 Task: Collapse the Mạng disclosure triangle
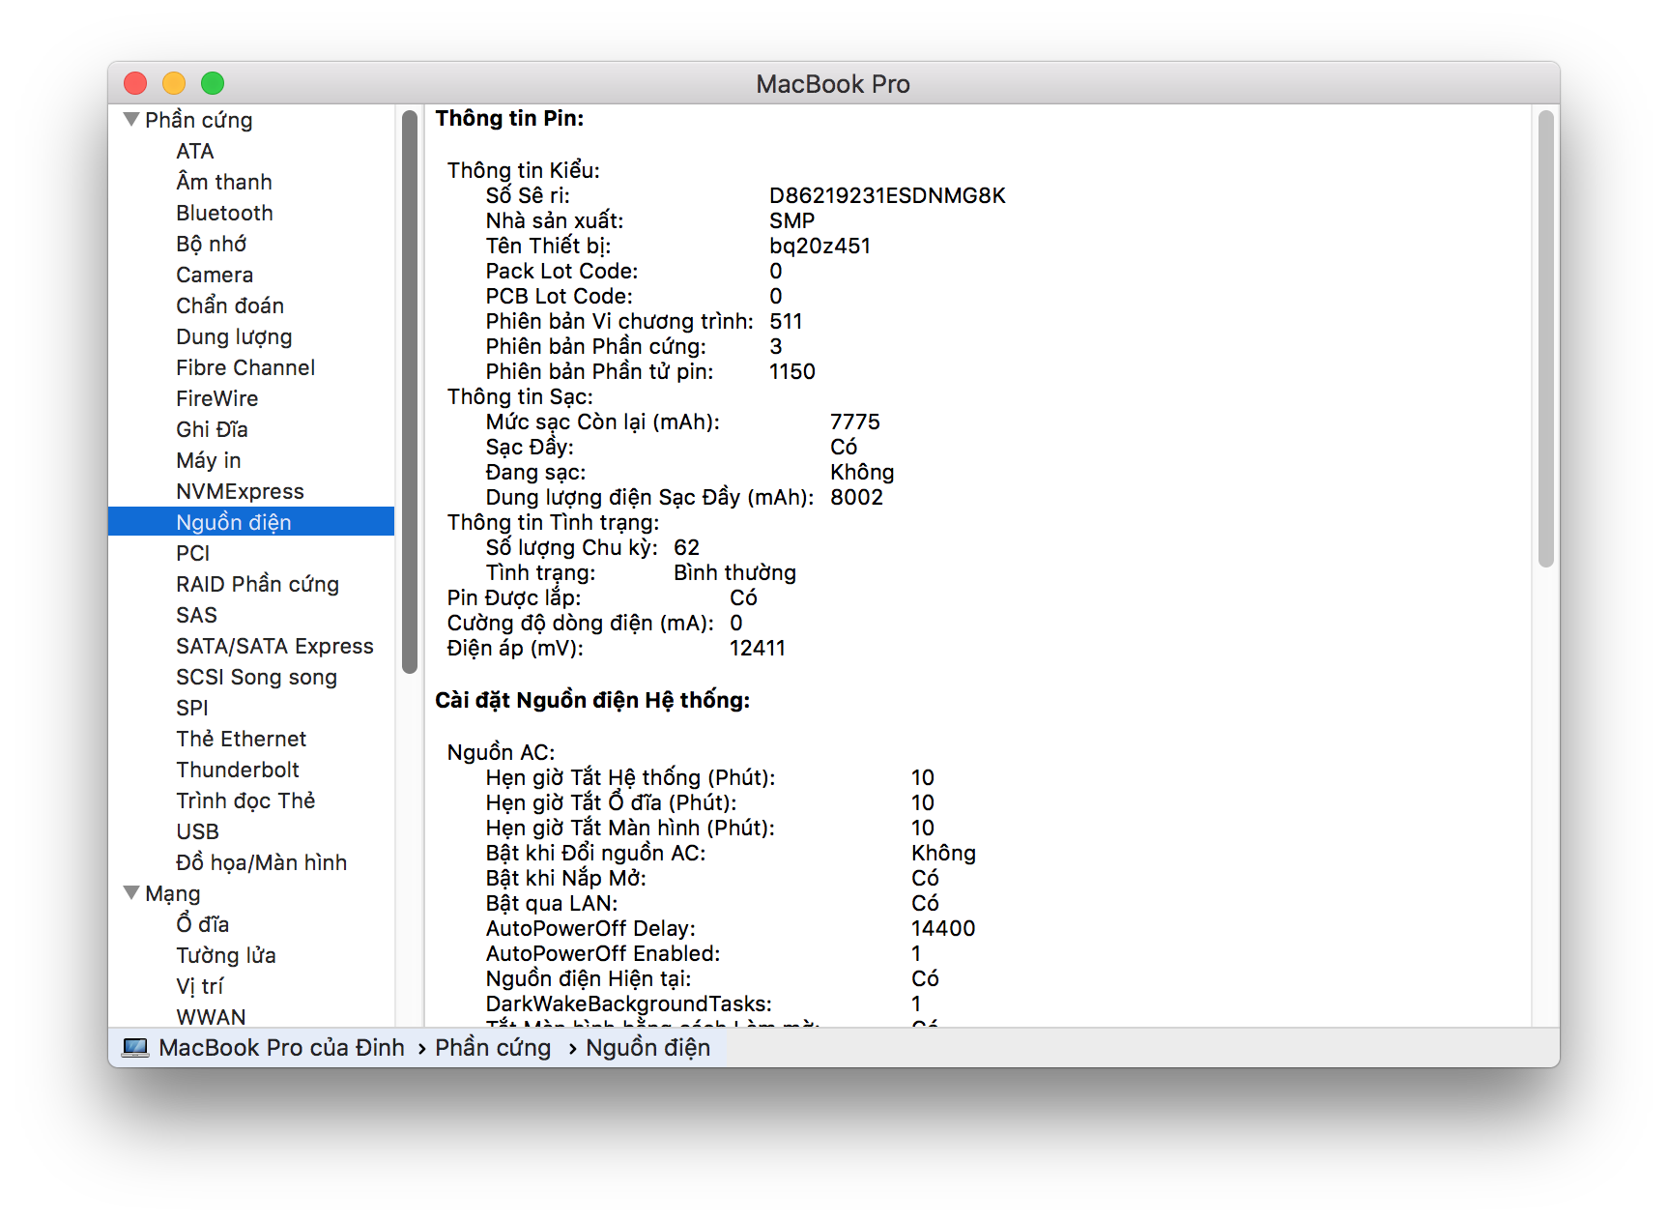click(131, 893)
